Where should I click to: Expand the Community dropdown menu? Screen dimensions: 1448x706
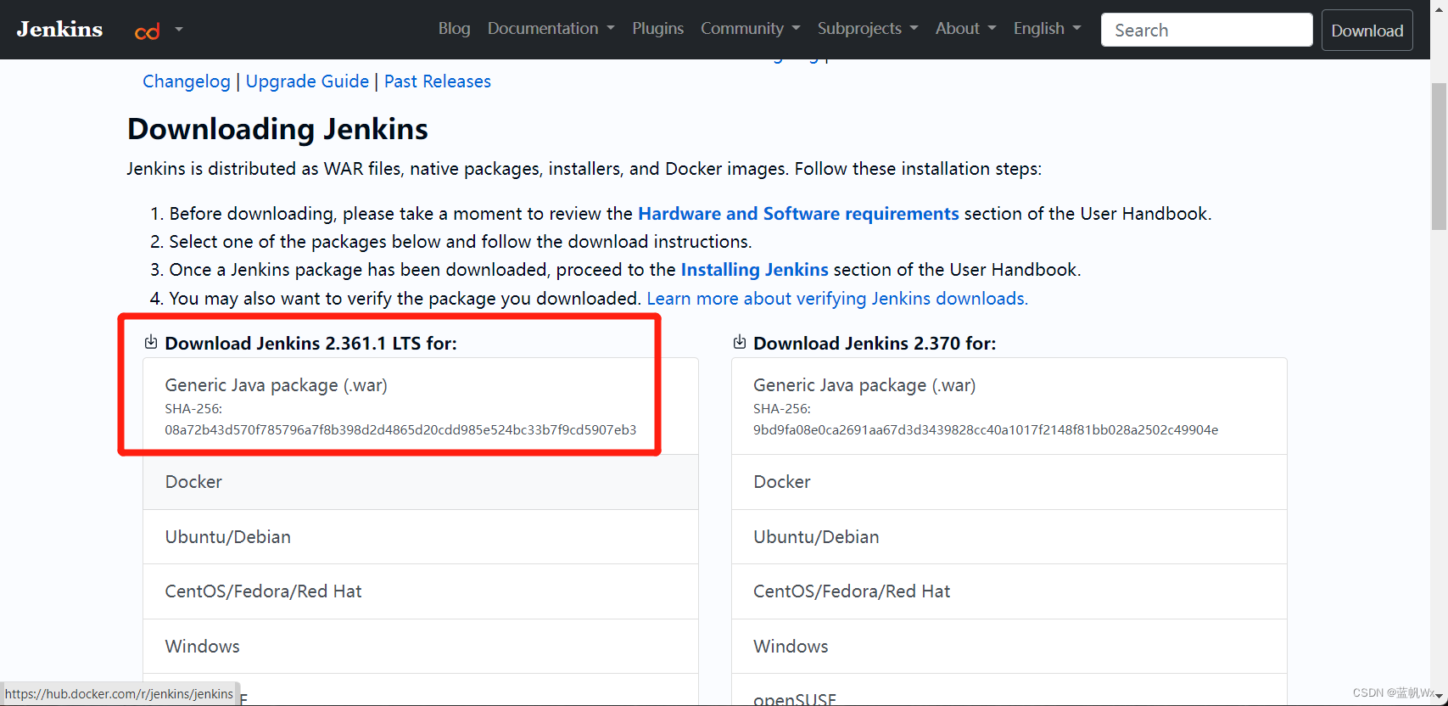750,28
